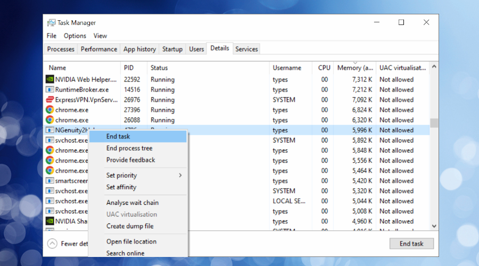This screenshot has height=266, width=479.
Task: Sort by the Username column header
Action: coord(291,68)
